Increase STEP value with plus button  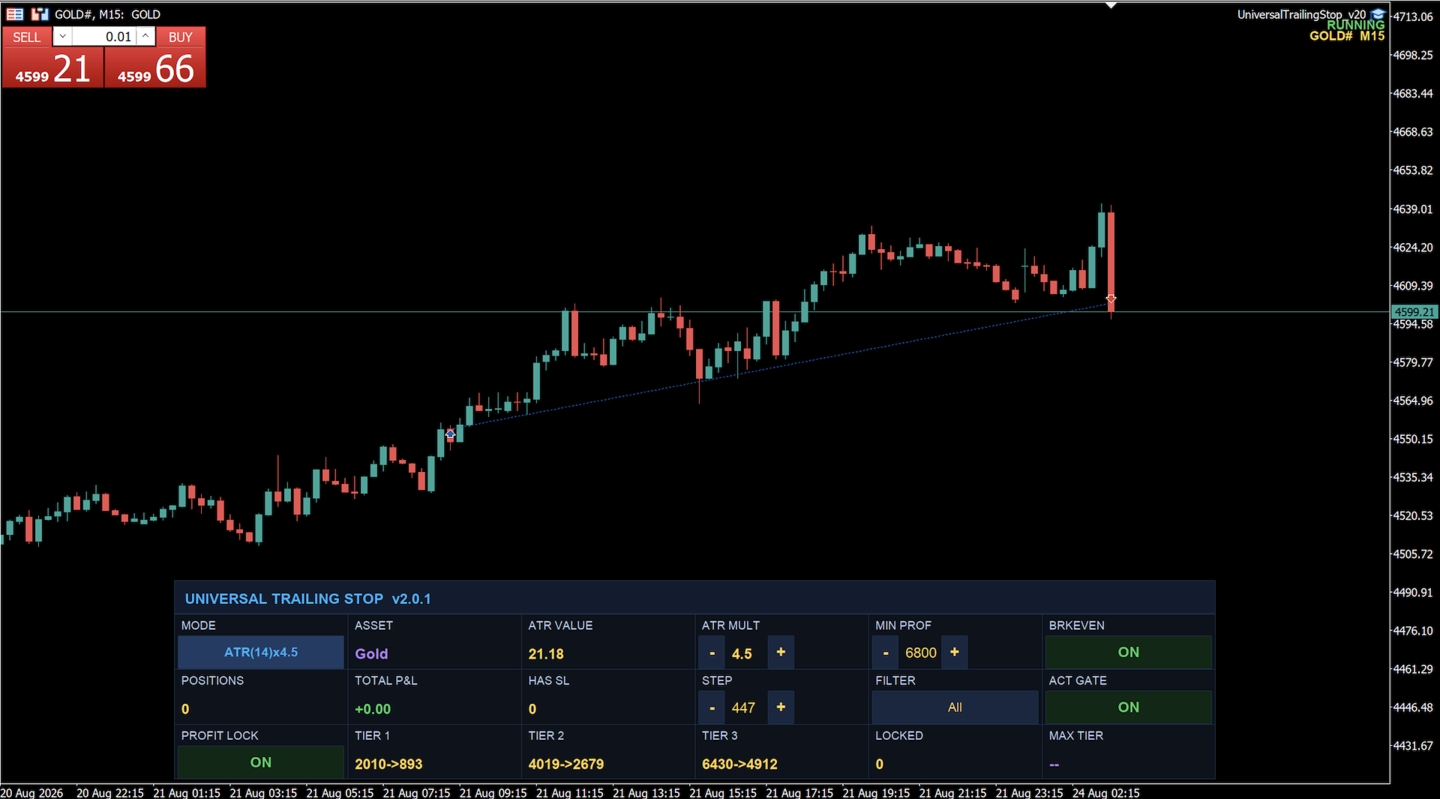tap(781, 707)
